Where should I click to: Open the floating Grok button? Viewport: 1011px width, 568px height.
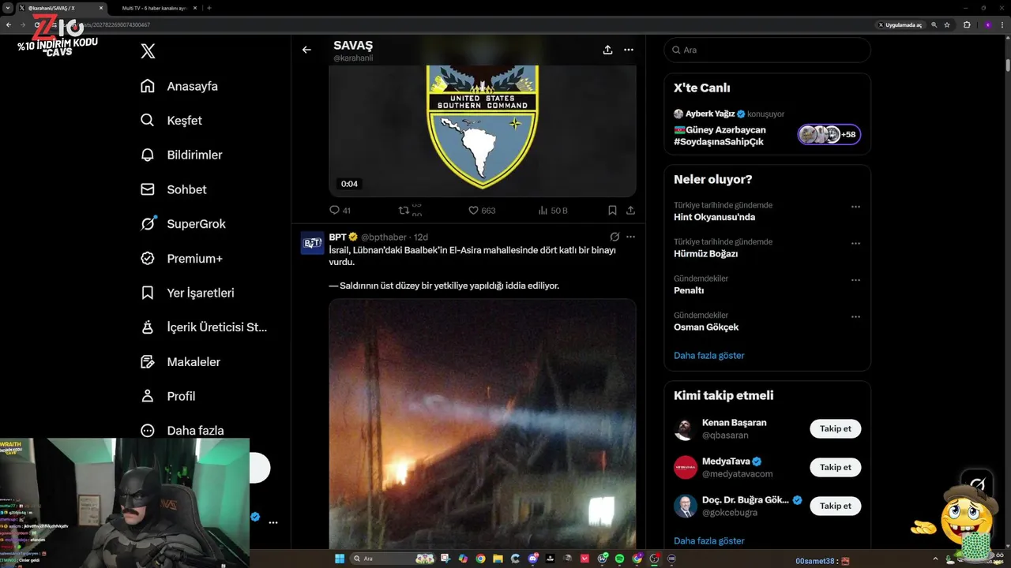coord(977,485)
